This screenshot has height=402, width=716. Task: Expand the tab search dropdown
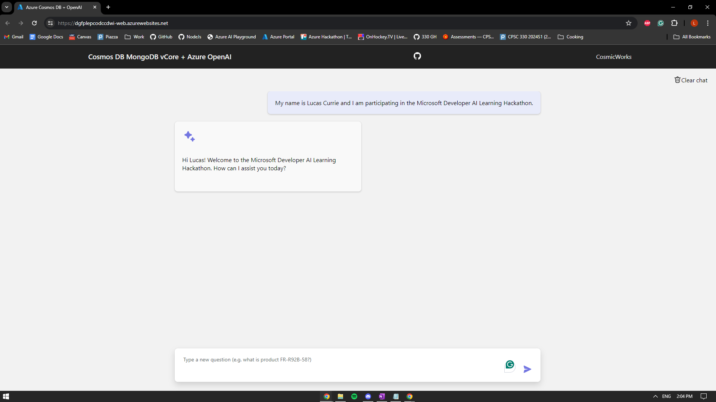tap(7, 7)
